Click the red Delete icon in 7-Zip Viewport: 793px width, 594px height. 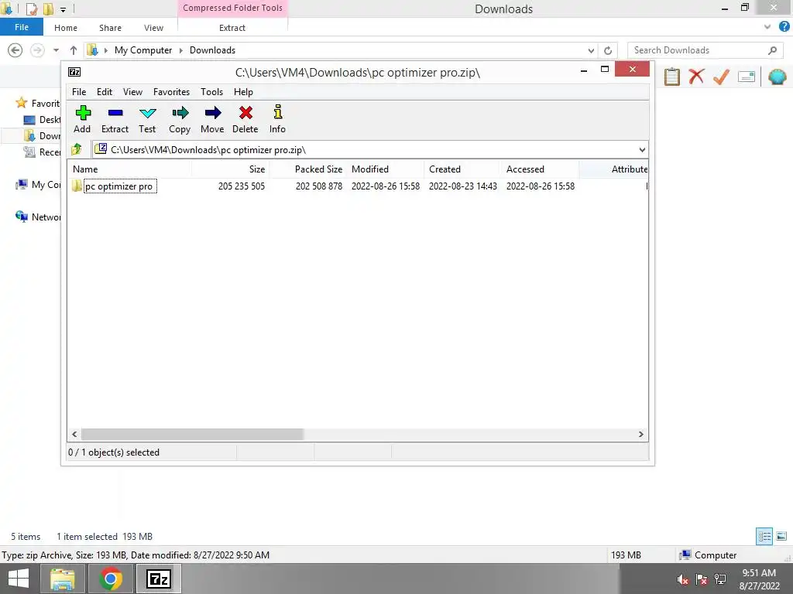(245, 113)
